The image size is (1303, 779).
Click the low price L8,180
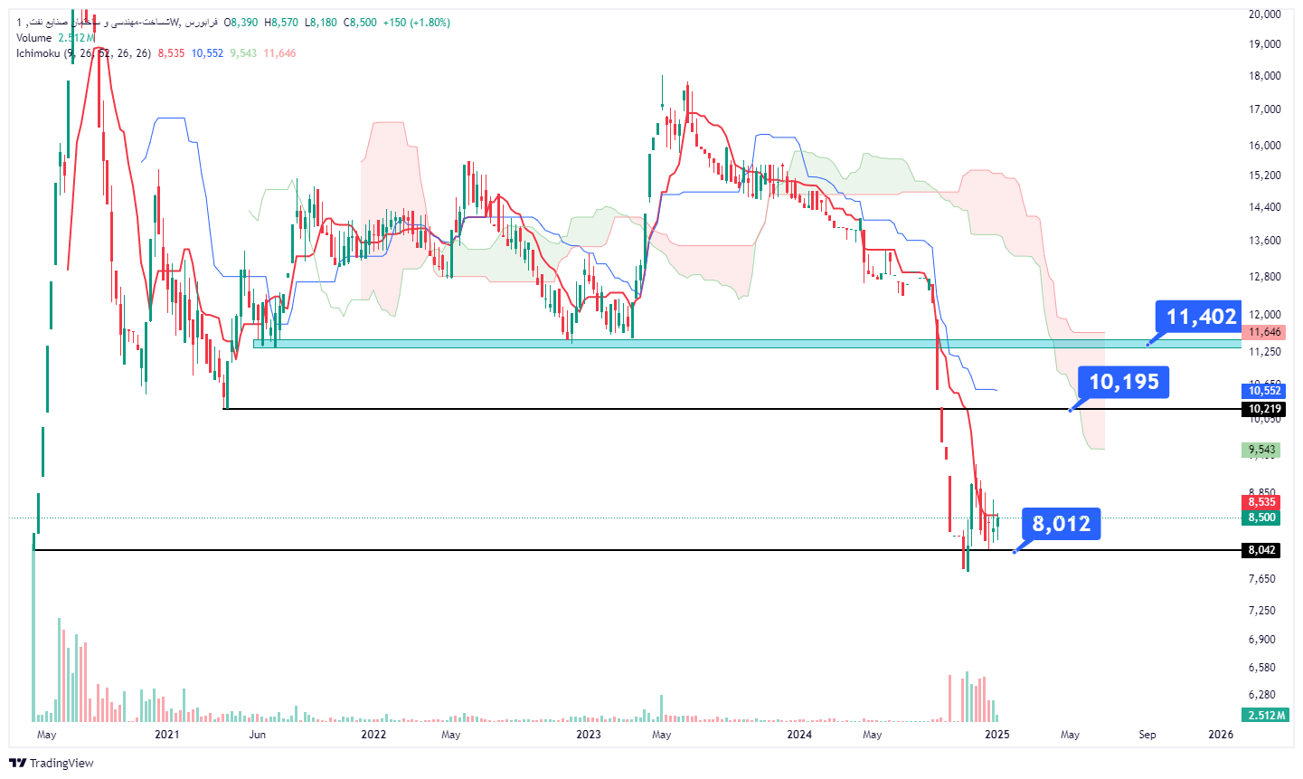click(x=320, y=23)
